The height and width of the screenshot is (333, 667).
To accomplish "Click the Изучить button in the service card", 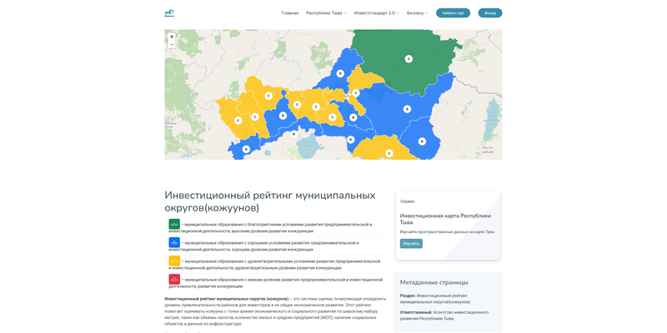I will pyautogui.click(x=411, y=244).
